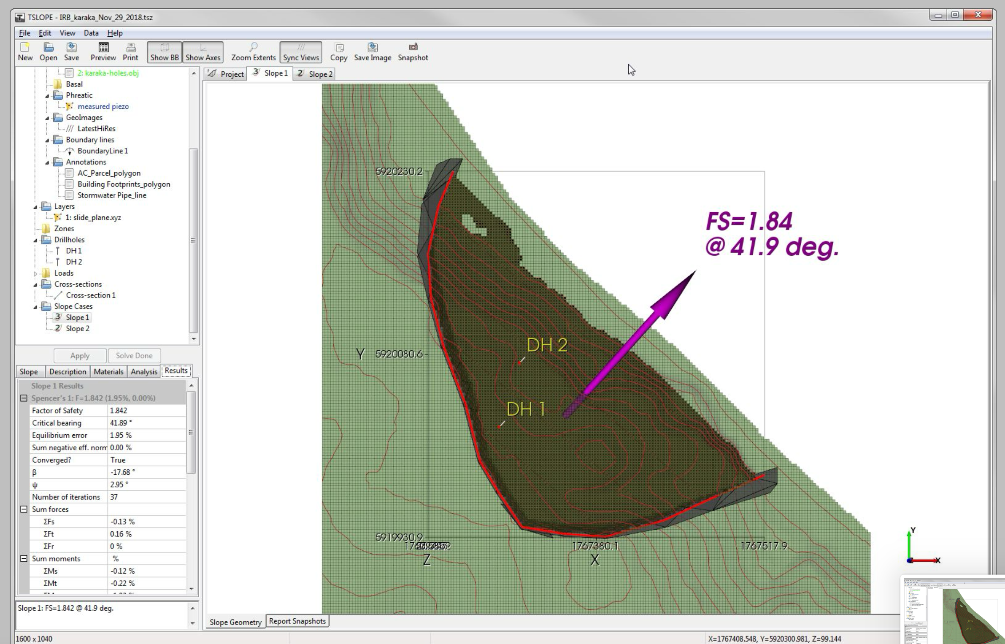
Task: Open an existing file using the Open icon
Action: [48, 51]
